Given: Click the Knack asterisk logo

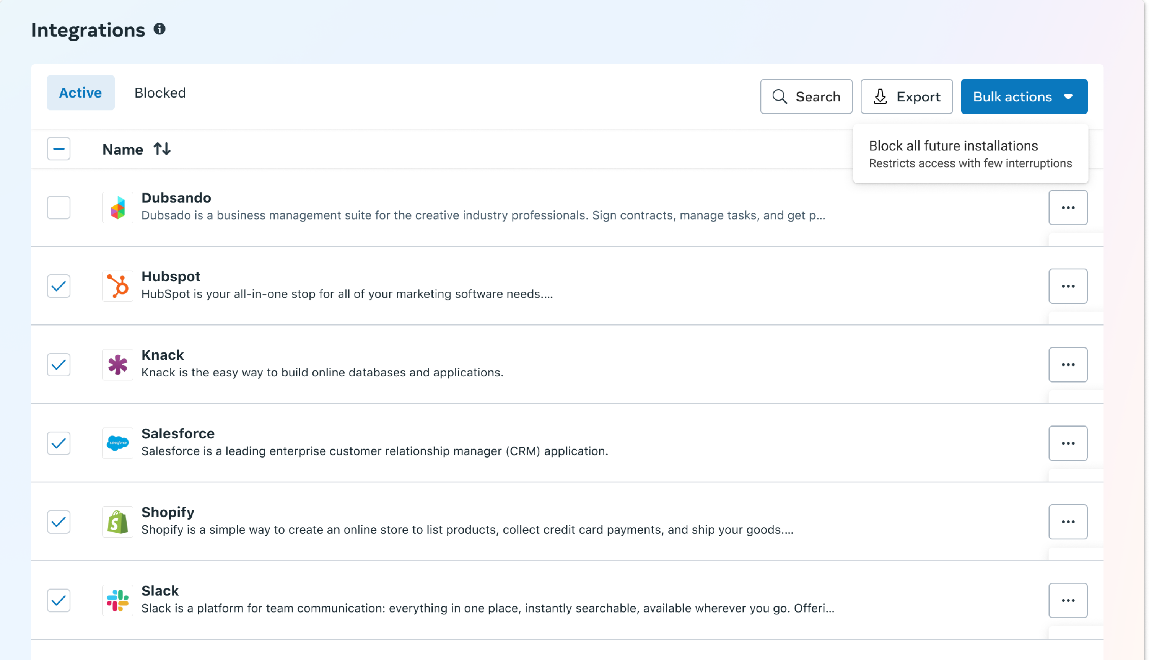Looking at the screenshot, I should 117,365.
